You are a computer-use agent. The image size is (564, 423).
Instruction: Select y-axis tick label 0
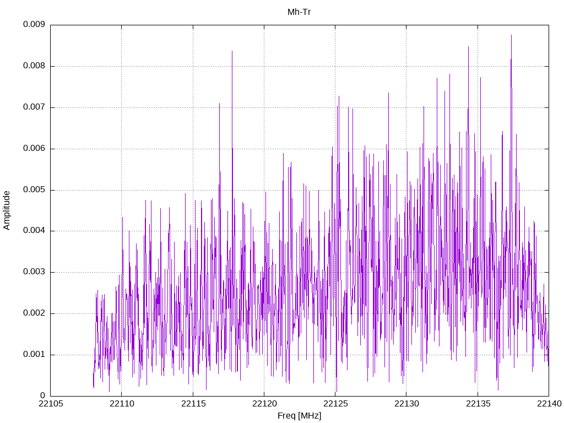click(x=43, y=395)
